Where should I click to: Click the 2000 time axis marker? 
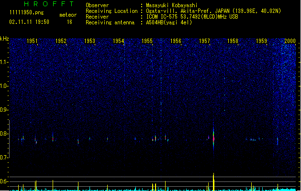click(290, 41)
